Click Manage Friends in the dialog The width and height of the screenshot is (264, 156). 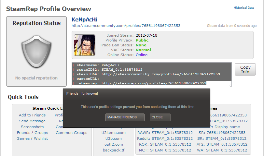point(125,117)
